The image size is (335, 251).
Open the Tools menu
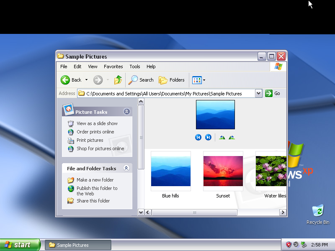click(135, 67)
